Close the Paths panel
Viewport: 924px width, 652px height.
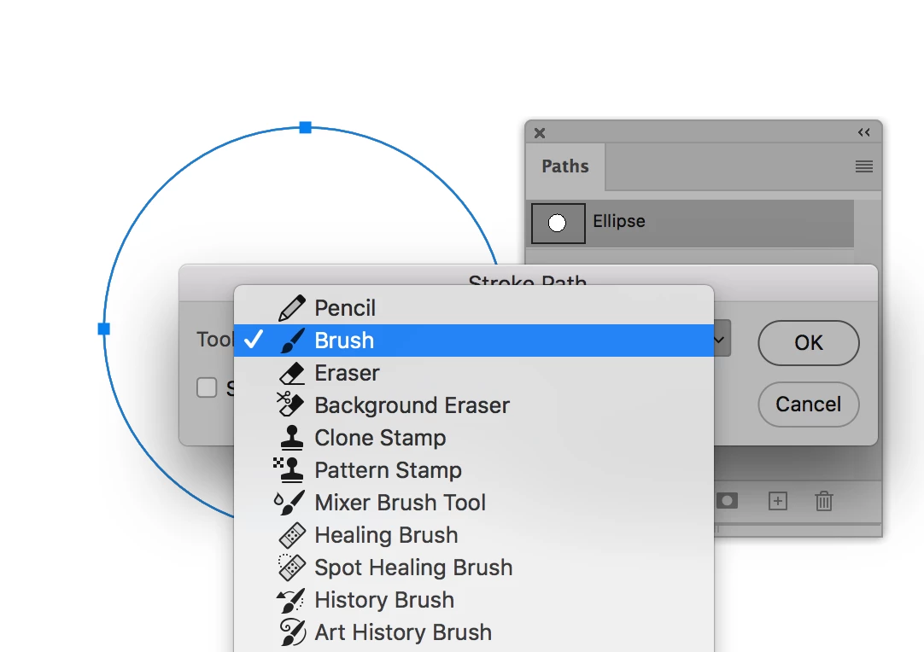[540, 133]
